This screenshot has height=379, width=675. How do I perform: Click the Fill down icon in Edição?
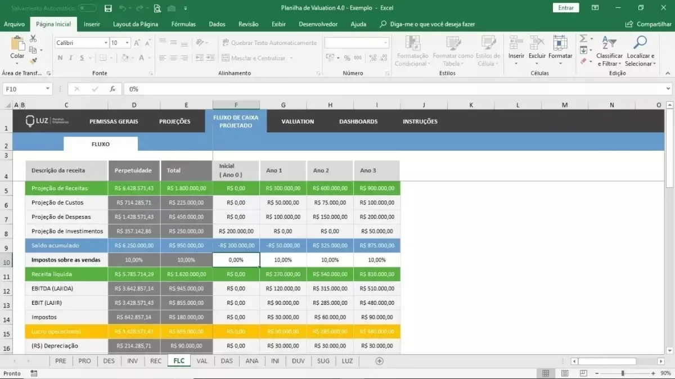coord(583,50)
